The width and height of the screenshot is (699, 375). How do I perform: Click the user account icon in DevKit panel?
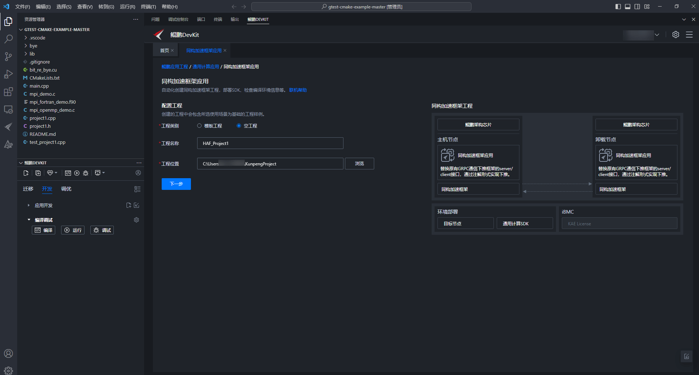pos(138,173)
